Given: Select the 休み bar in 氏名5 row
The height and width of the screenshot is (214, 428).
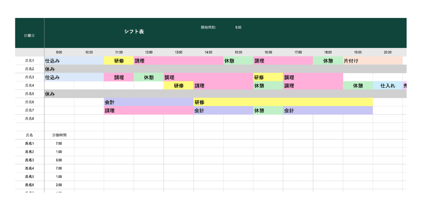Looking at the screenshot, I should point(225,94).
